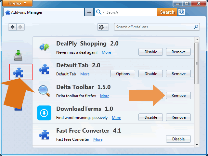Open a new tab with plus button
The image size is (208, 156).
coord(89,12)
